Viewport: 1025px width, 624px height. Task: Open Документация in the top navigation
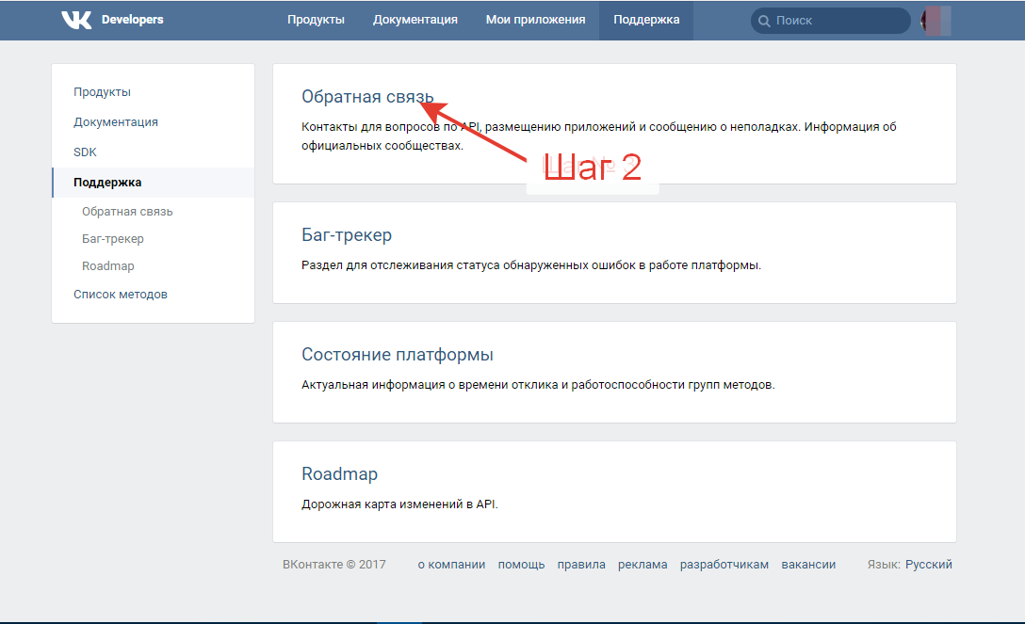(415, 20)
